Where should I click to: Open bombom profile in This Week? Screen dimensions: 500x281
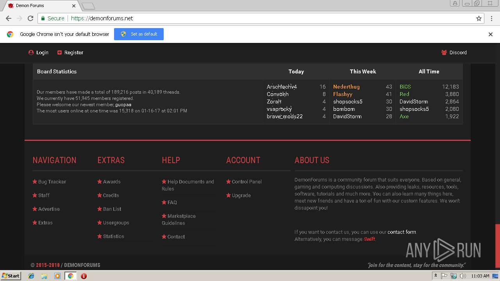344,109
